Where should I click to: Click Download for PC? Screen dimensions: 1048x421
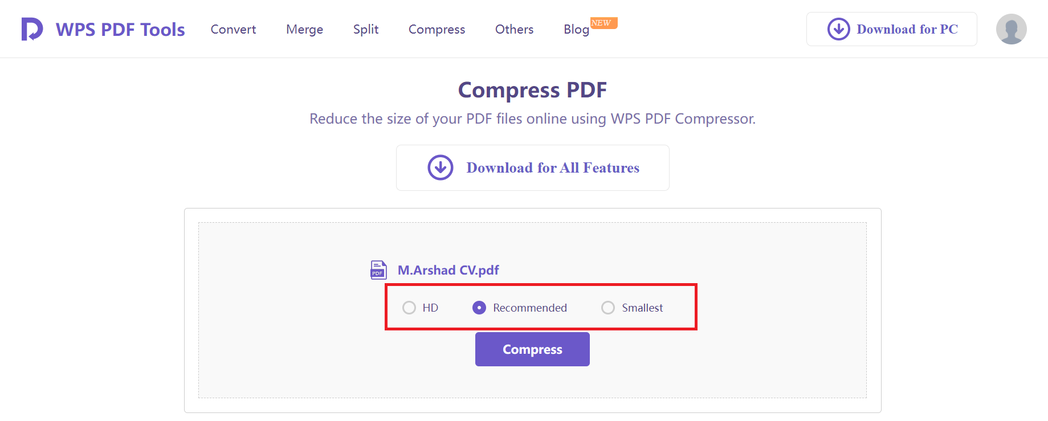pyautogui.click(x=891, y=29)
